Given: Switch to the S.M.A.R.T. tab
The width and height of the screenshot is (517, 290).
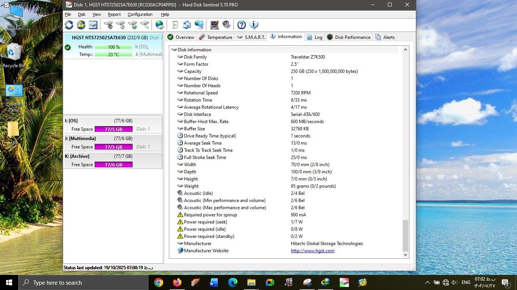Looking at the screenshot, I should click(x=251, y=37).
